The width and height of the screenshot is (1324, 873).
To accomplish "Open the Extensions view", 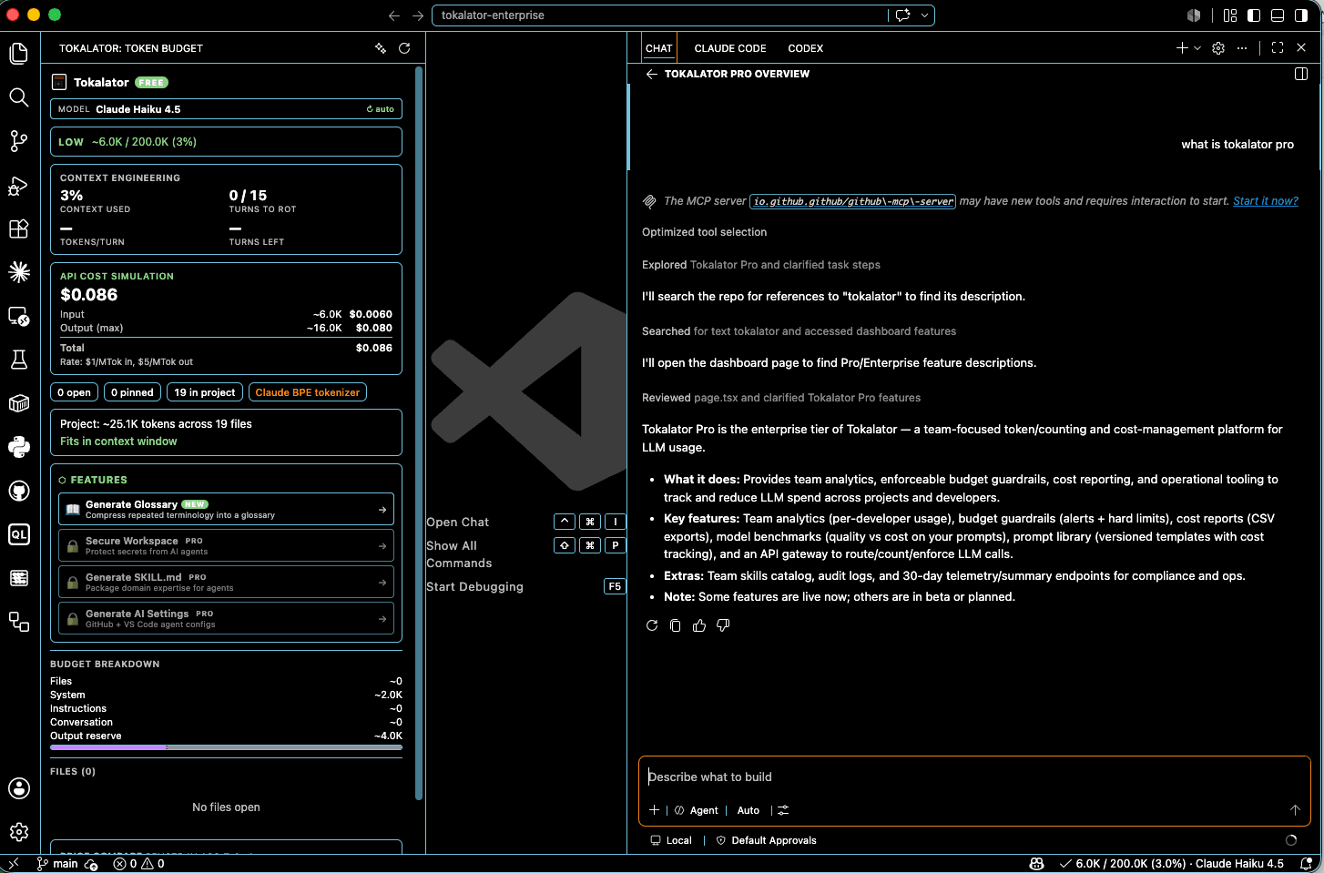I will (19, 228).
